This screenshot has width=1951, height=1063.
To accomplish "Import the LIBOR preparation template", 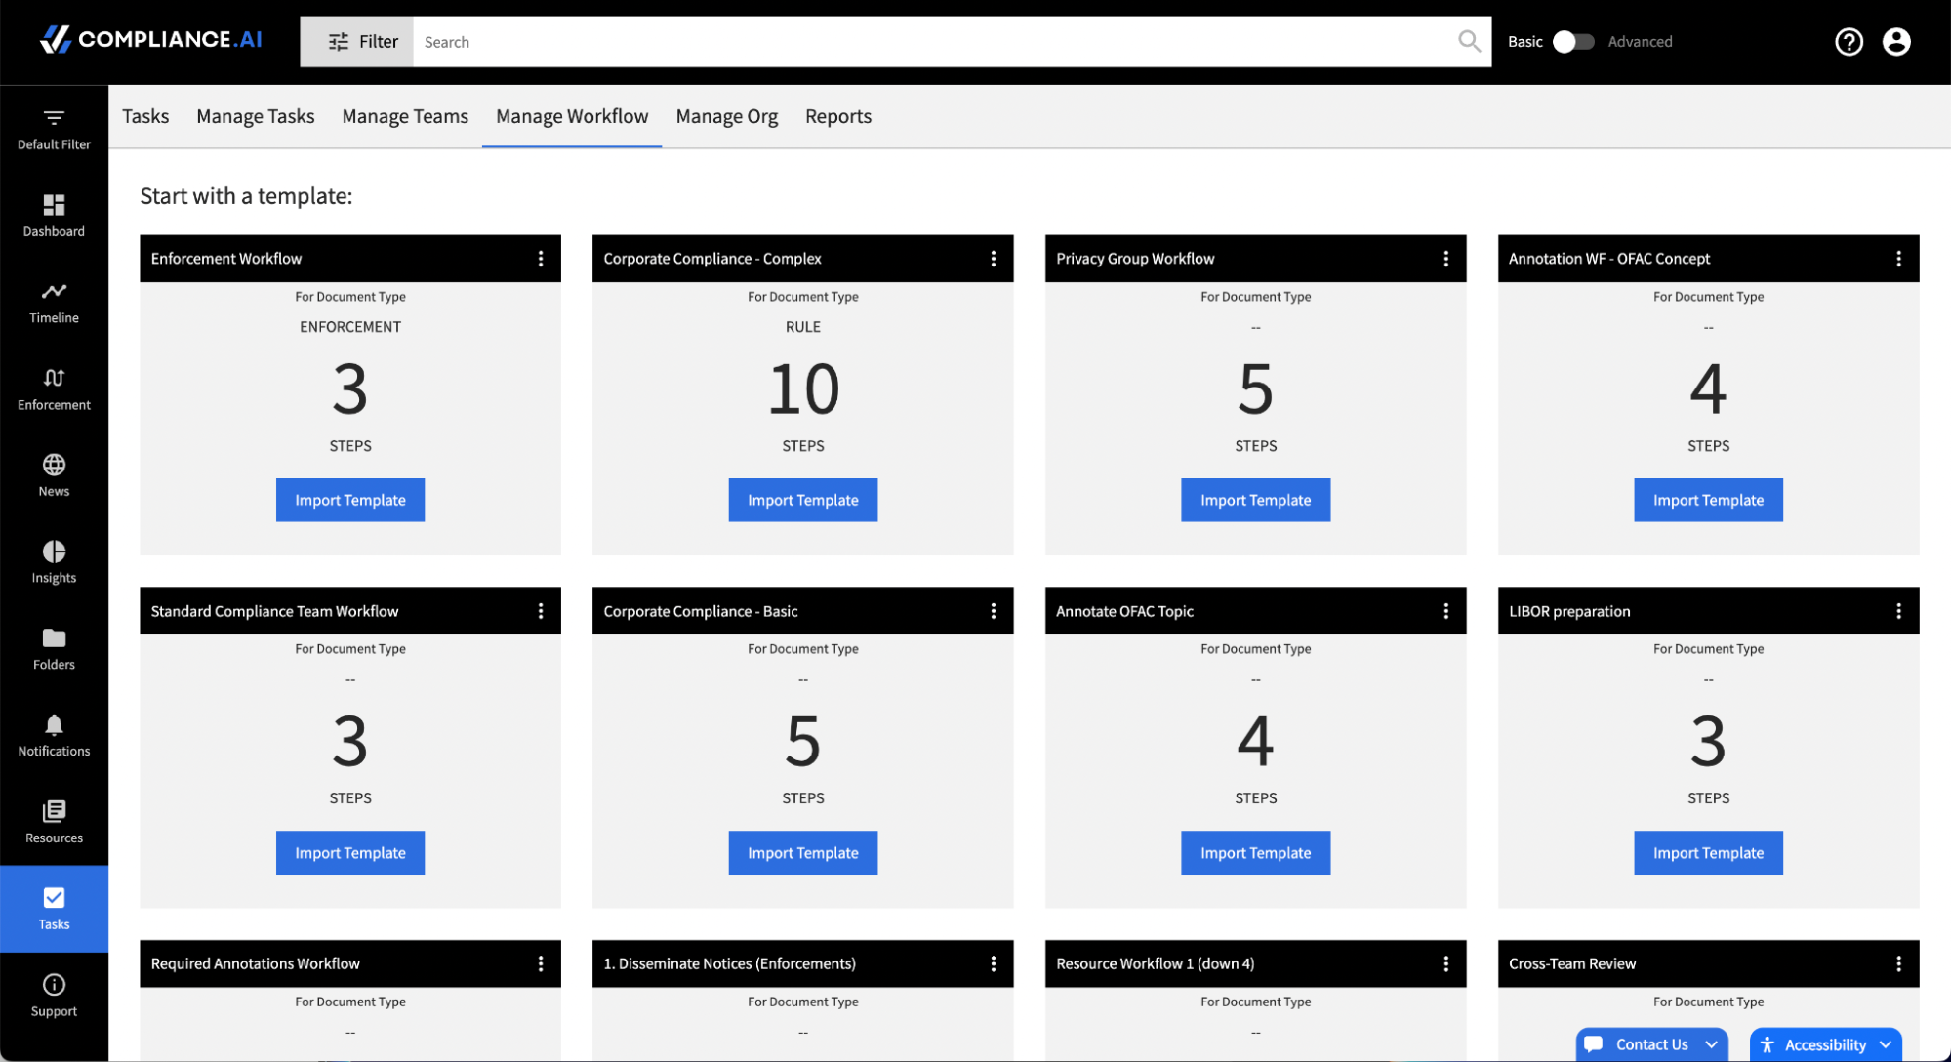I will click(x=1708, y=852).
